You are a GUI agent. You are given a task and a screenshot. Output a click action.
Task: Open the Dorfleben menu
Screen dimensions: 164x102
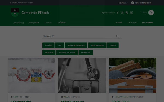click(61, 23)
